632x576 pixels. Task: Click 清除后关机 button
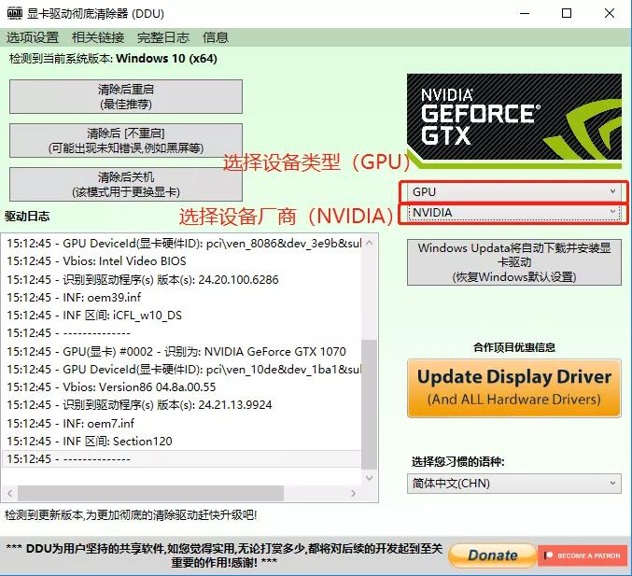pyautogui.click(x=126, y=184)
